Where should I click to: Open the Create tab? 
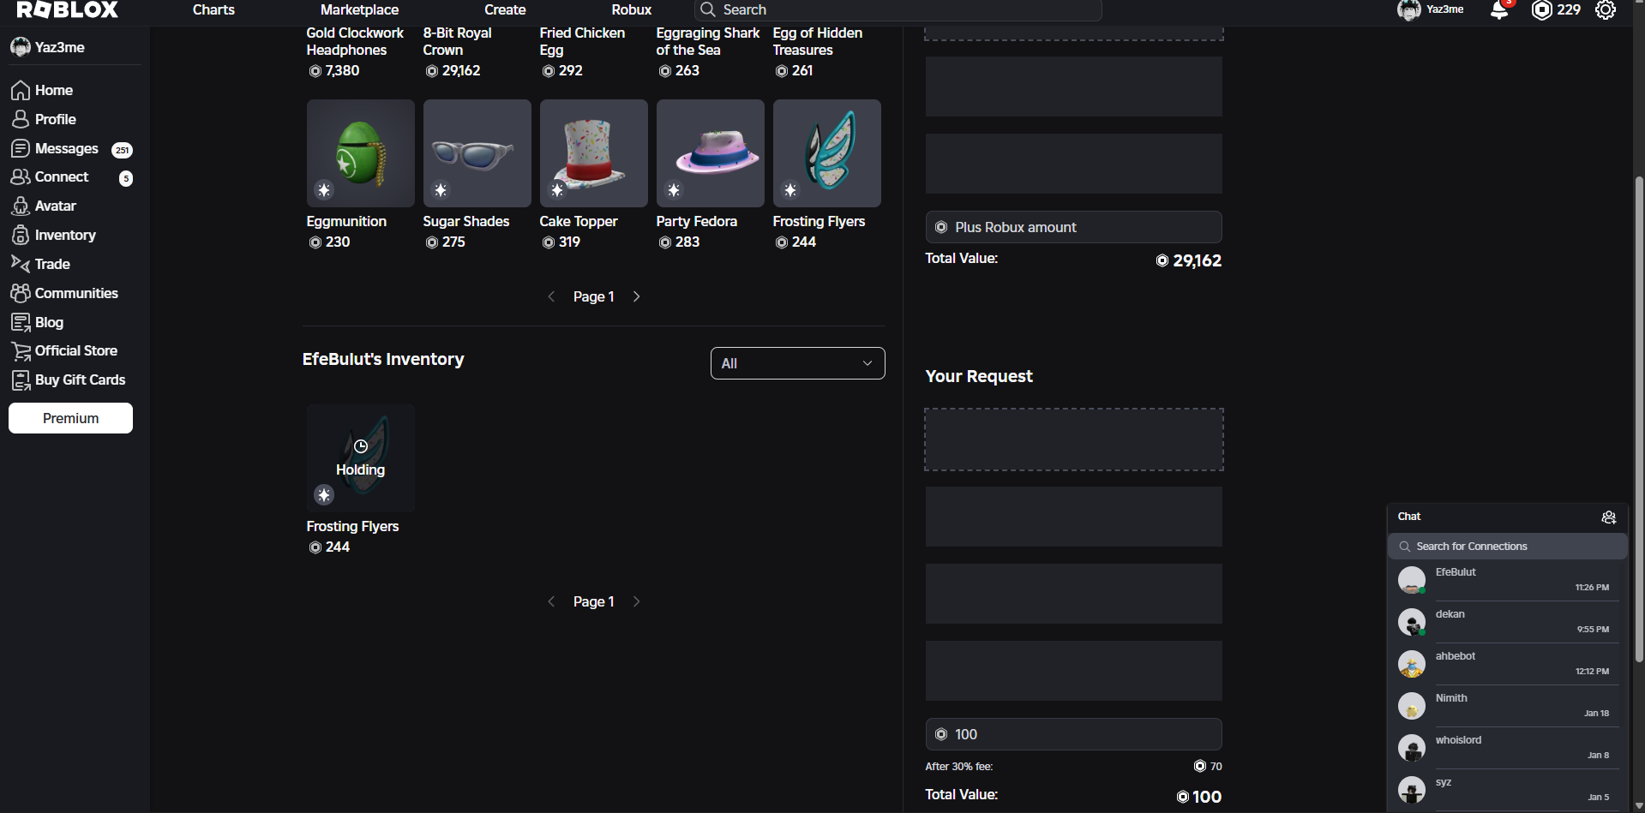tap(505, 9)
